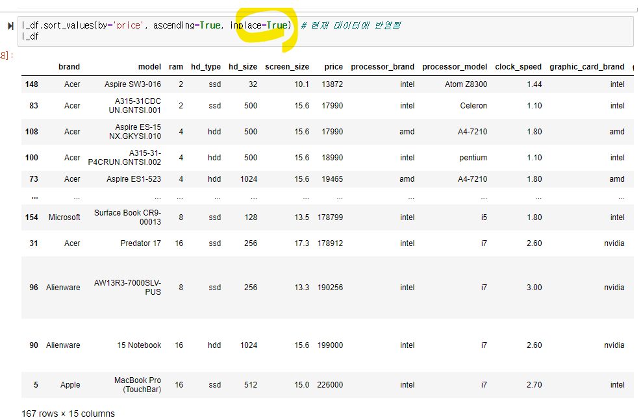Click the 'Apple' brand cell
This screenshot has width=641, height=420.
point(70,385)
